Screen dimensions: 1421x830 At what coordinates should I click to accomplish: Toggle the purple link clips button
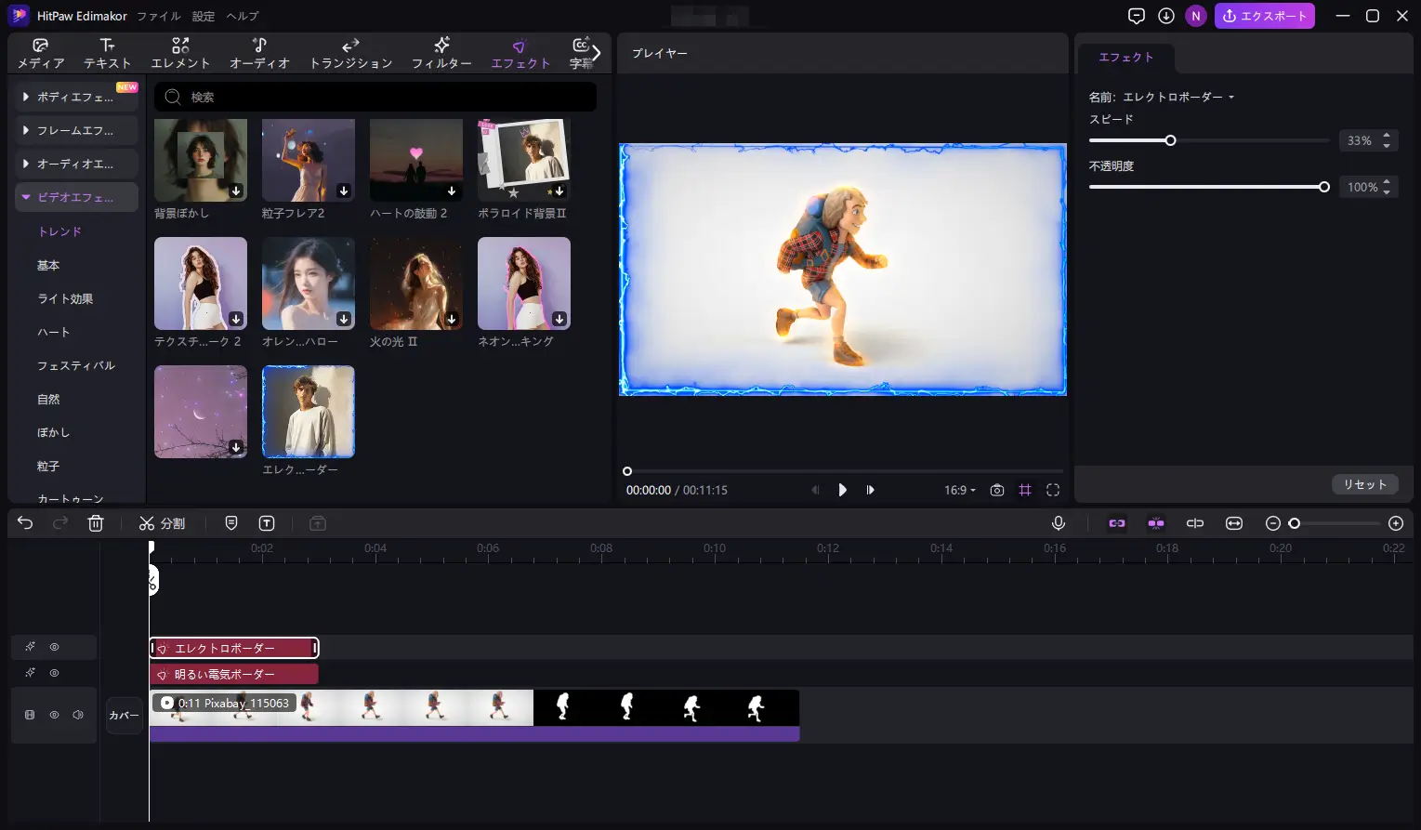[x=1117, y=523]
